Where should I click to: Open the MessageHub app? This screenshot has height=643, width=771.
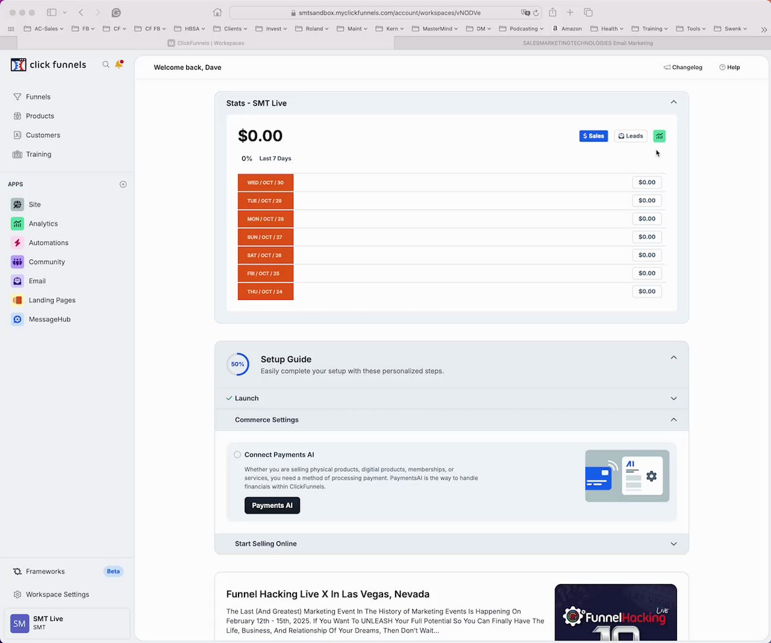click(49, 319)
